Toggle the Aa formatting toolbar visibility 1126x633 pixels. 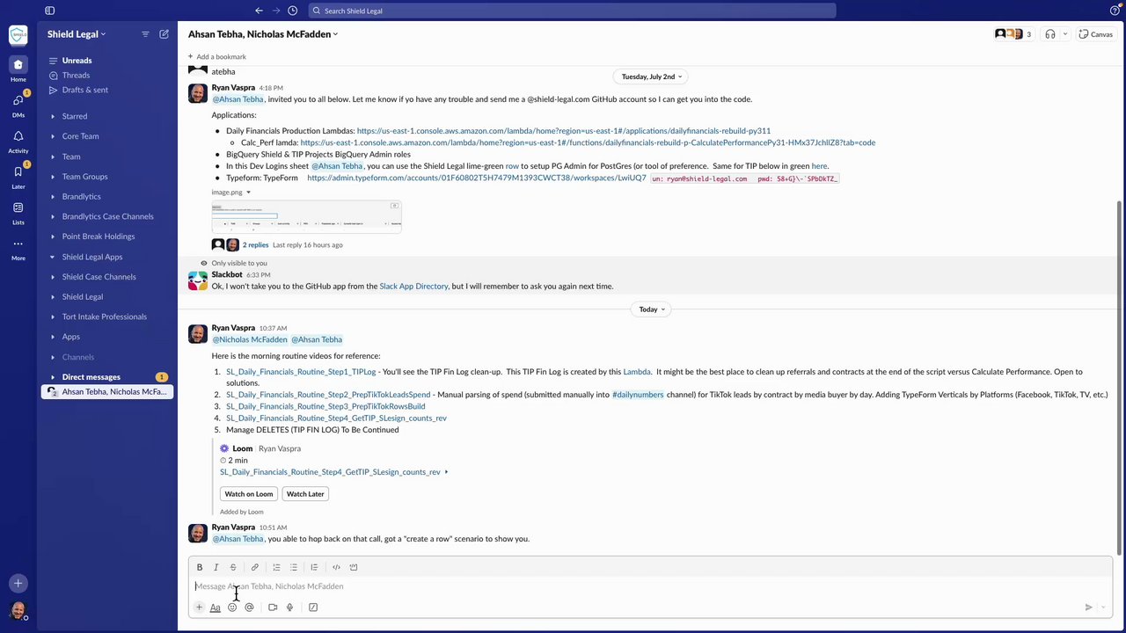coord(215,608)
